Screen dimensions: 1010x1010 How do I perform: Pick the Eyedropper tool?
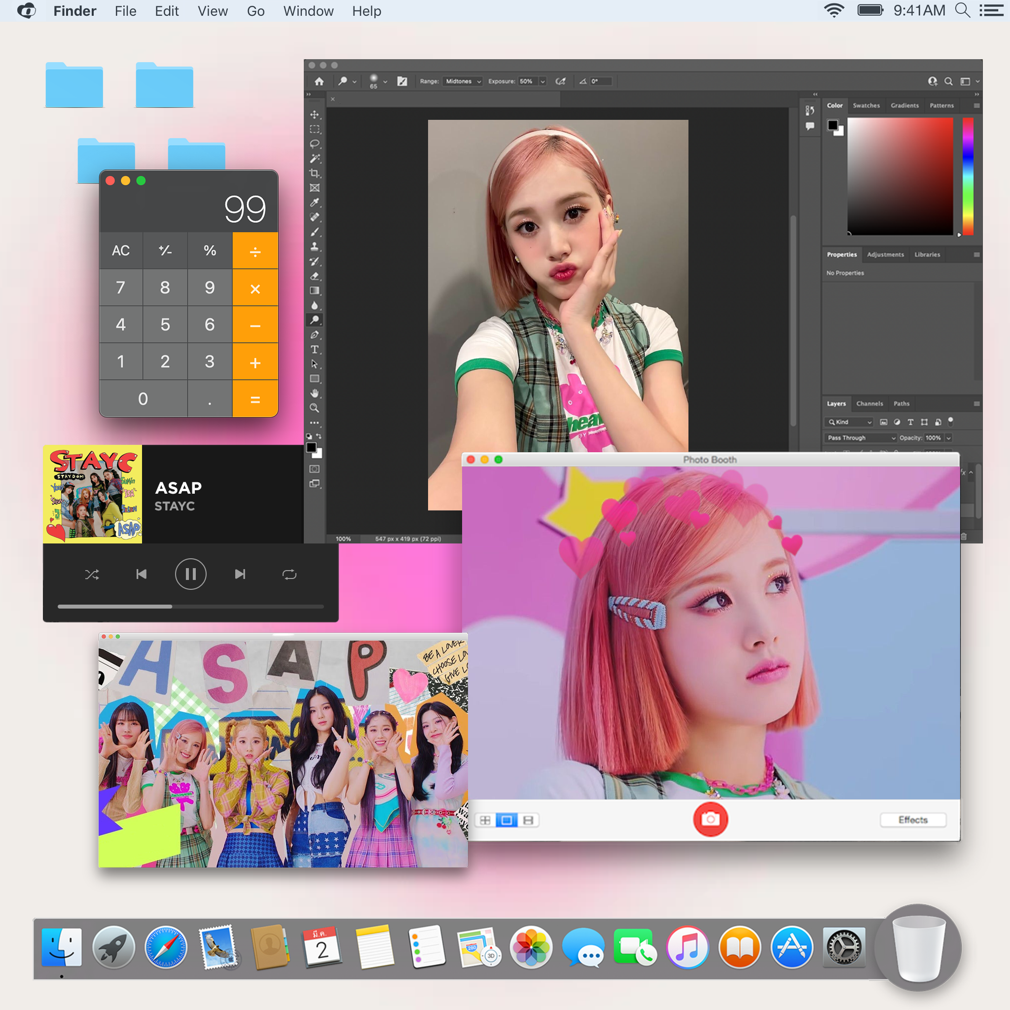tap(314, 202)
